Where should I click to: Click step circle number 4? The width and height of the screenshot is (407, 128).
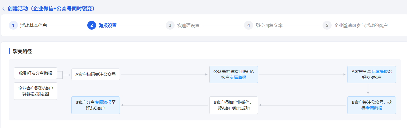[249, 25]
